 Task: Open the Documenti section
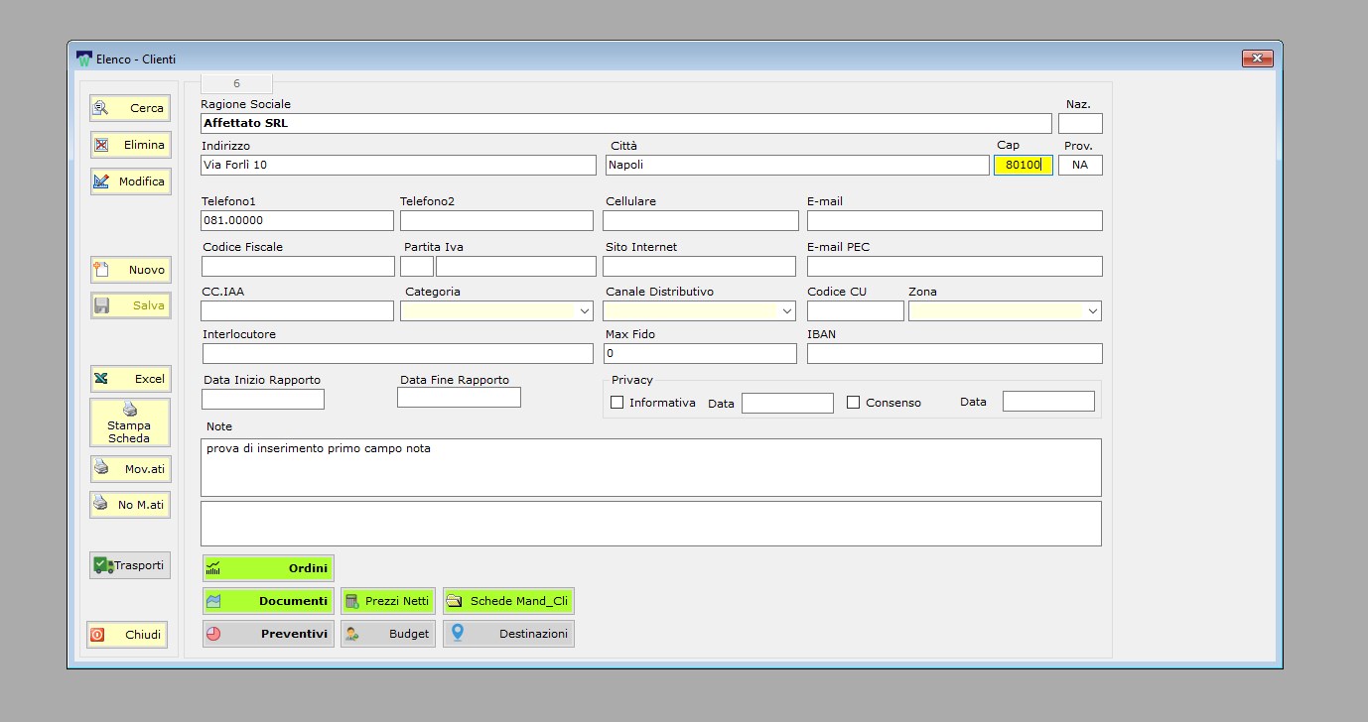268,601
